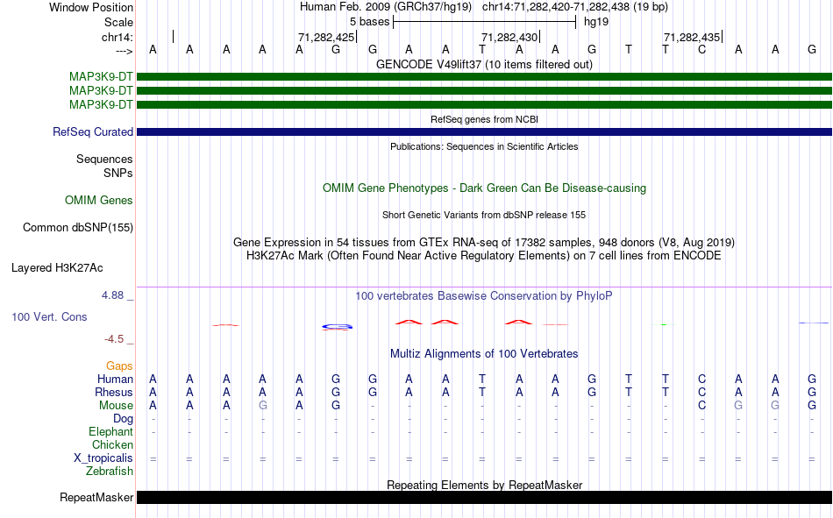Click the Zebrafish species row label
Screen dimensions: 833x518
click(110, 472)
